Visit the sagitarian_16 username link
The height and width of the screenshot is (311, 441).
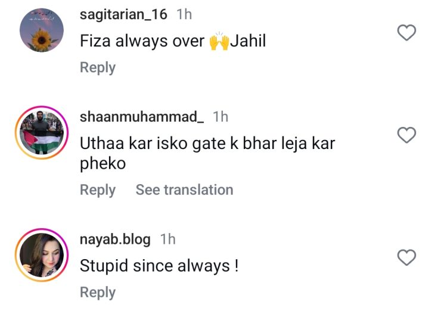point(125,15)
